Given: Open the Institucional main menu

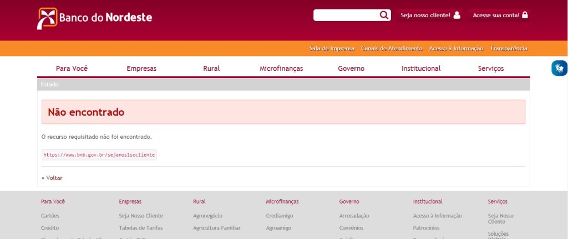Looking at the screenshot, I should (x=421, y=69).
